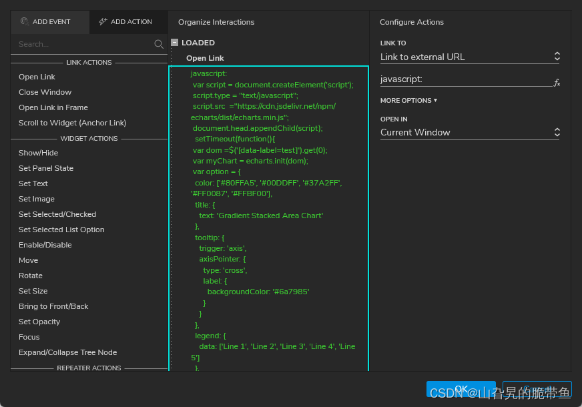Screen dimensions: 582x407
Task: Select the green javascript code block
Action: tap(269, 219)
